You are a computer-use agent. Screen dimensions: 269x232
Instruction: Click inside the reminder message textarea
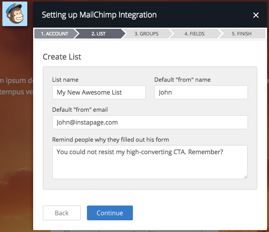(x=150, y=162)
